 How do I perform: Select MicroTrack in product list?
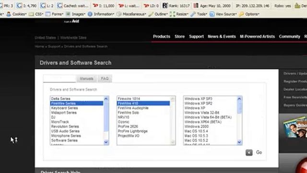pyautogui.click(x=77, y=122)
